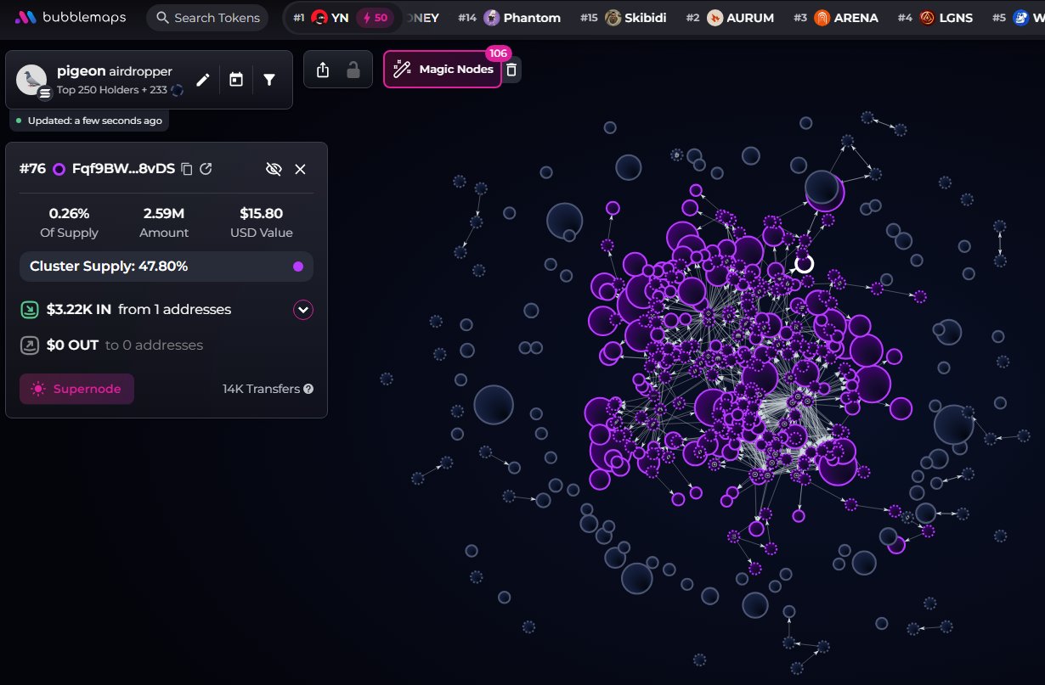
Task: Open the holders filter funnel icon
Action: tap(269, 80)
